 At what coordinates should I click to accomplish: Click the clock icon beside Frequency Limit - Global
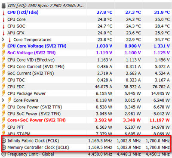tap(4, 154)
